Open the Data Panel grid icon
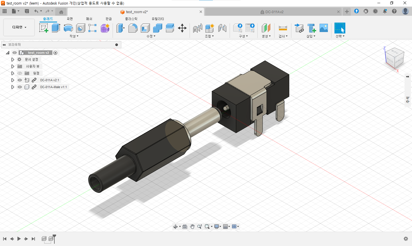The width and height of the screenshot is (412, 246). click(x=5, y=11)
